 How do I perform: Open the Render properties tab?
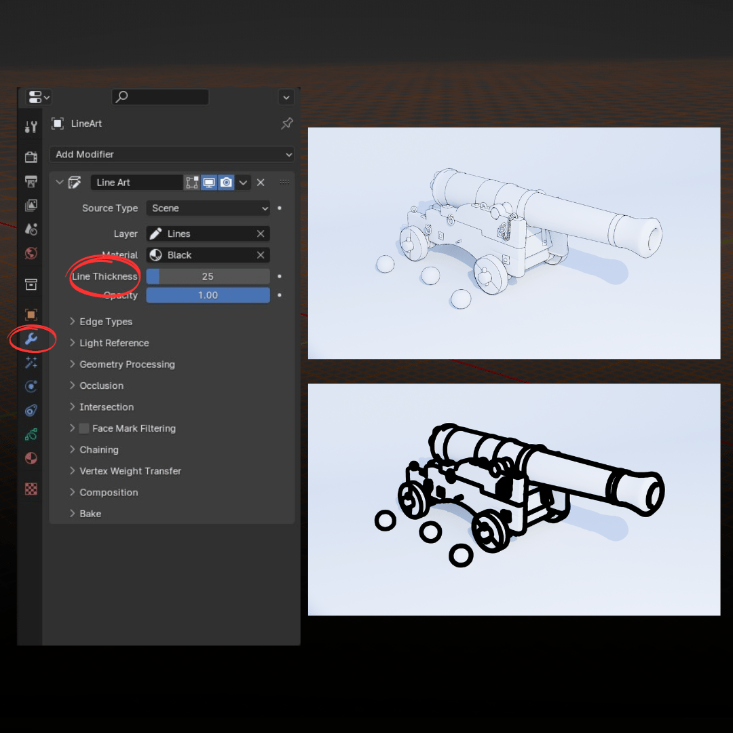coord(31,157)
